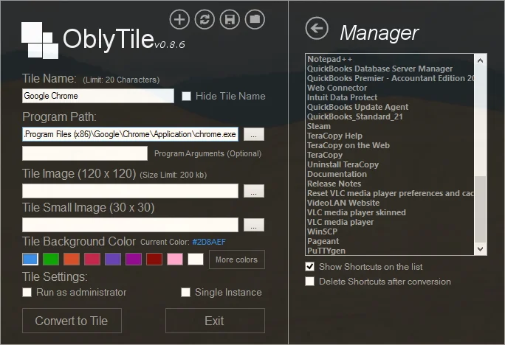The image size is (505, 345).
Task: Browse for Tile Small Image file
Action: click(x=254, y=225)
